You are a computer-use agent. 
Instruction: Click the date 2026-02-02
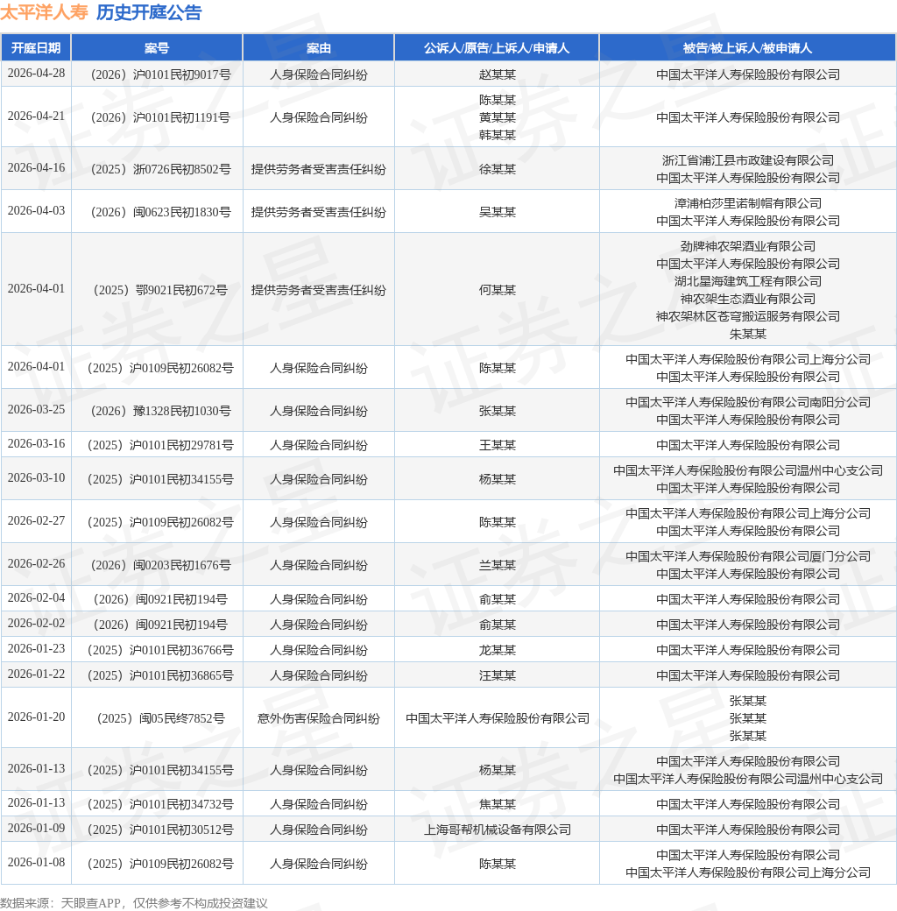[36, 624]
